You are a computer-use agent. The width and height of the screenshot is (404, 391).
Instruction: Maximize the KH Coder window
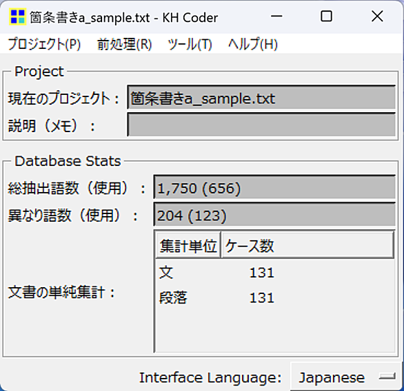(x=326, y=17)
